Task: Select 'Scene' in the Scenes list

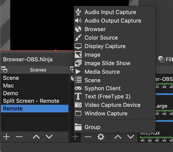Action: click(35, 78)
